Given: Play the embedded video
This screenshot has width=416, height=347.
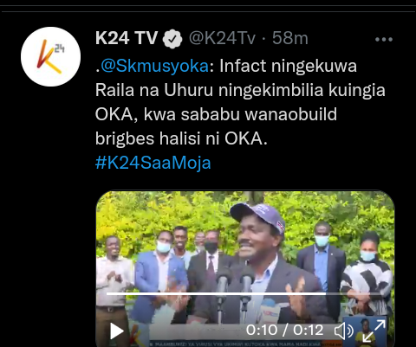Looking at the screenshot, I should (116, 331).
